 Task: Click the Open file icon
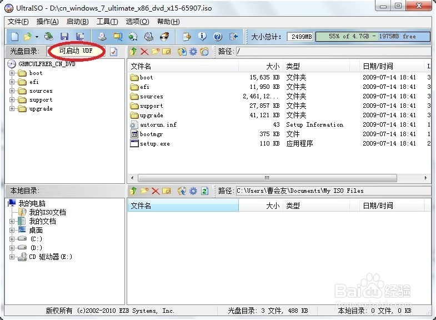point(28,37)
